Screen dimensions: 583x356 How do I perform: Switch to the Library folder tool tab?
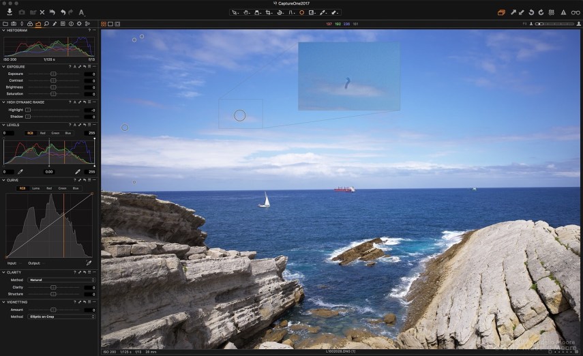point(5,24)
